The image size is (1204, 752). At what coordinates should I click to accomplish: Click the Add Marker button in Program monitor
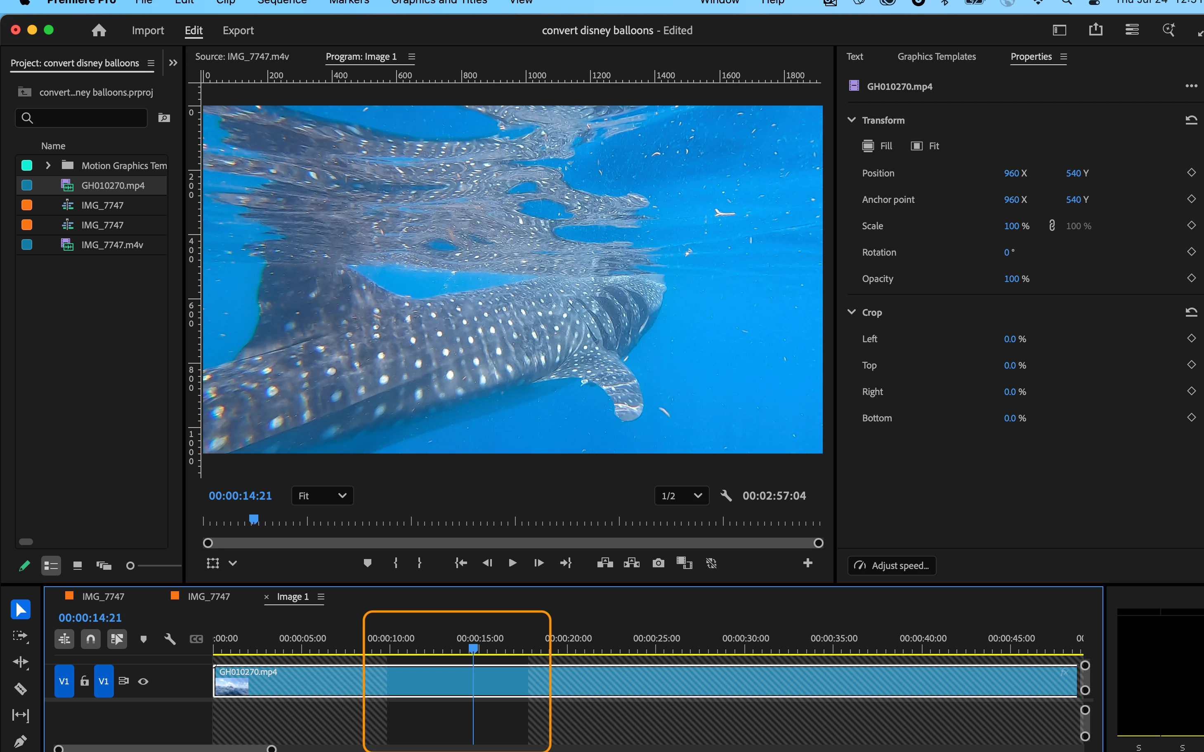[367, 563]
